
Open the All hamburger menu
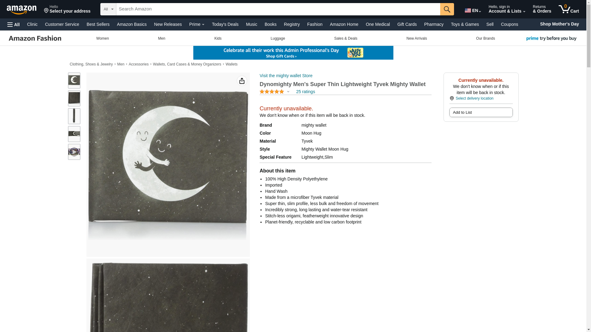[x=14, y=25]
